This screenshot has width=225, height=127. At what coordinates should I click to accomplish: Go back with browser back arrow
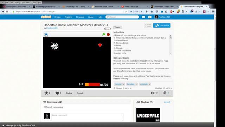[x=3, y=12]
